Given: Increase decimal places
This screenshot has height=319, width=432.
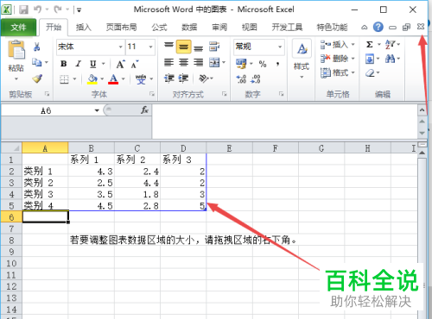Looking at the screenshot, I should click(241, 79).
